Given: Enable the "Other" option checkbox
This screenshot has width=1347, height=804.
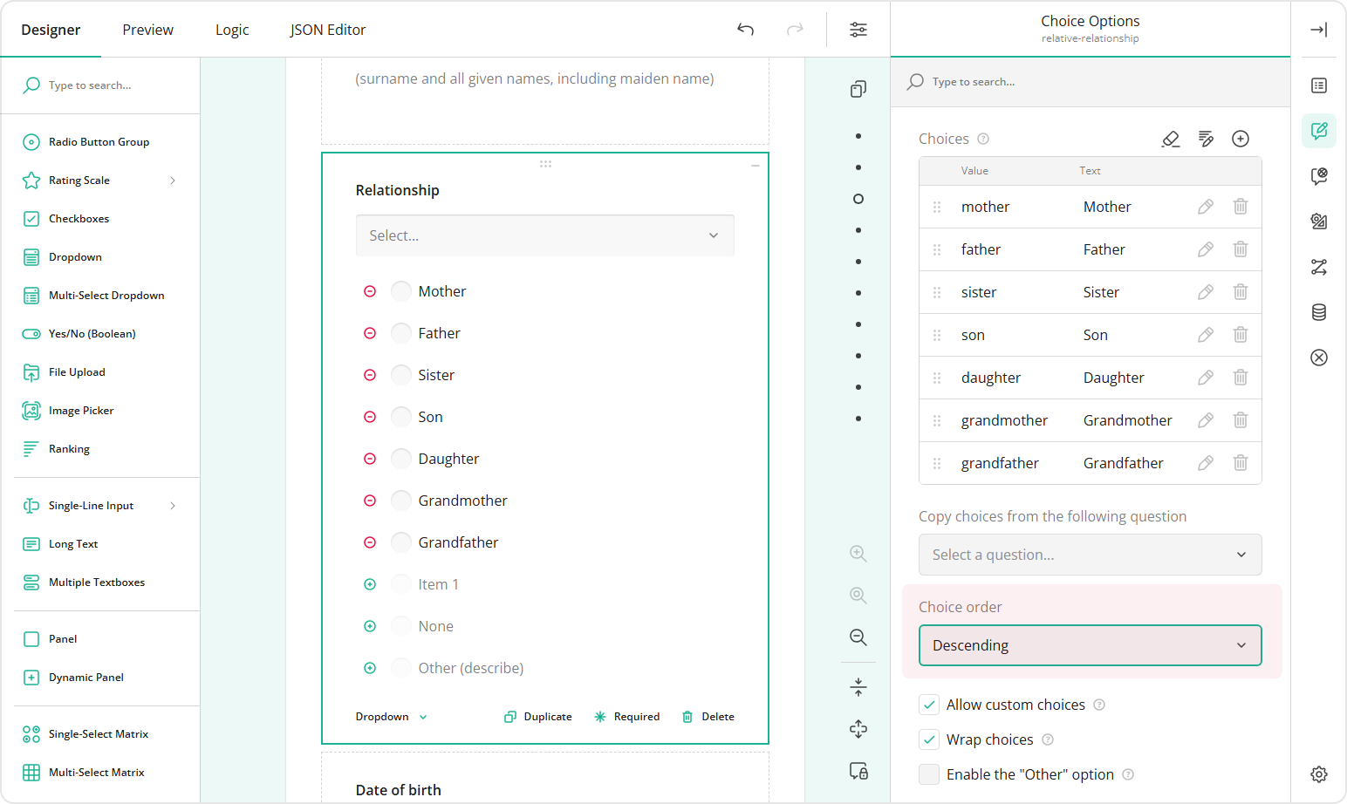Looking at the screenshot, I should click(x=929, y=774).
